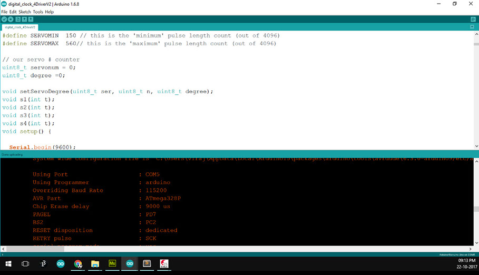Click the 'Chip Erase delay' console line

tap(101, 207)
